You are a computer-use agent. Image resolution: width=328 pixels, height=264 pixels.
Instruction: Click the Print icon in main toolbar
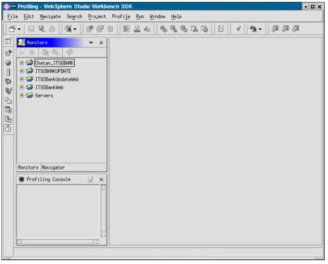pos(52,29)
